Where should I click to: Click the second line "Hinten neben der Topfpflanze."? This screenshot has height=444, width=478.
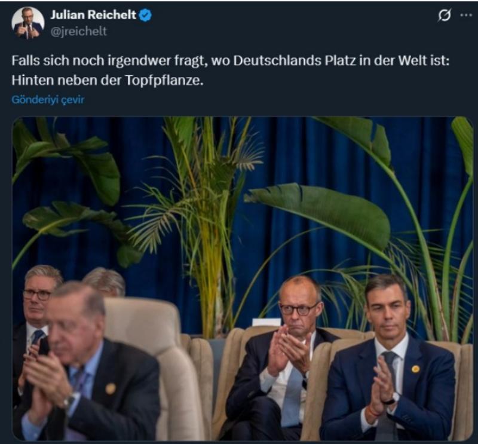[108, 81]
